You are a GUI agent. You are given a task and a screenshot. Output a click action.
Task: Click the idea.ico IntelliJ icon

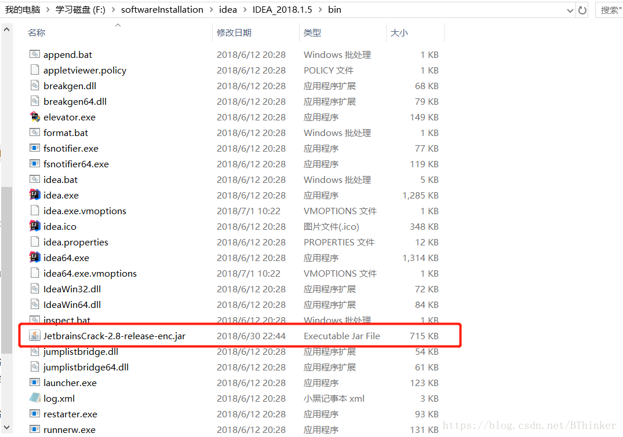pyautogui.click(x=35, y=226)
